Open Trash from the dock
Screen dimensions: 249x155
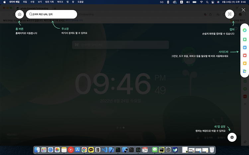(212, 150)
